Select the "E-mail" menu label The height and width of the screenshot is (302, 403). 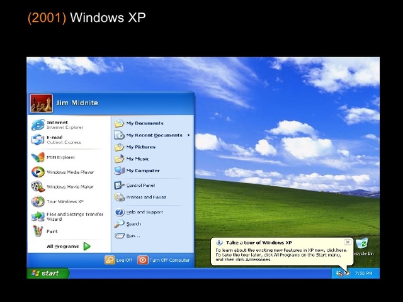click(55, 137)
